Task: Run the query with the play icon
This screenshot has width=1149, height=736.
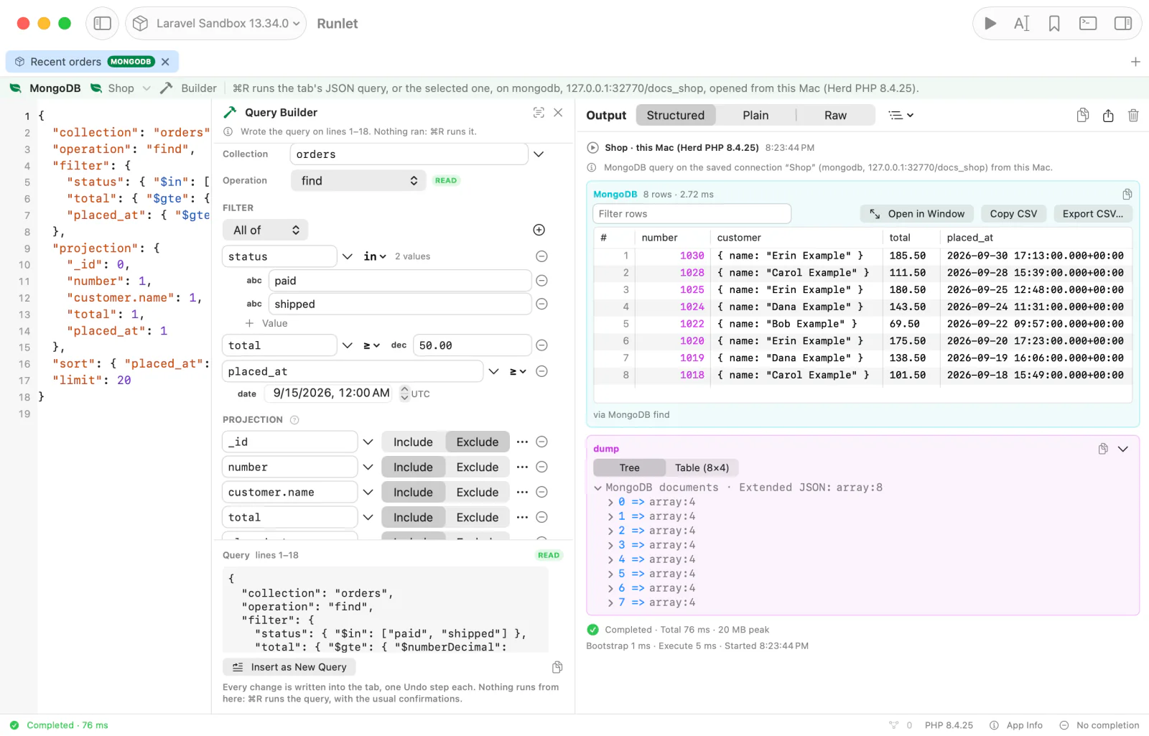Action: [x=990, y=24]
